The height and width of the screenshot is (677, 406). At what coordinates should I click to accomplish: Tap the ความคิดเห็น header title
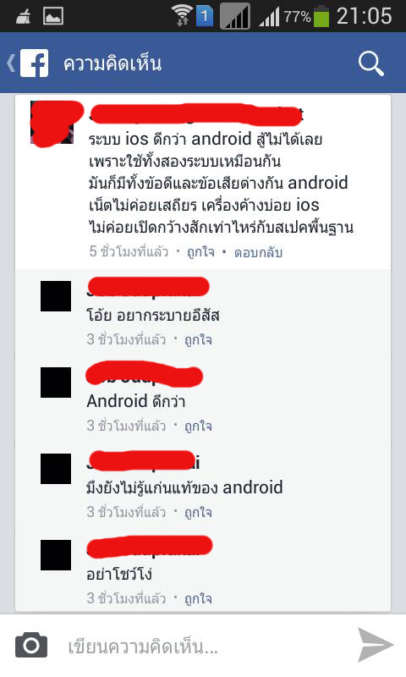(x=112, y=64)
